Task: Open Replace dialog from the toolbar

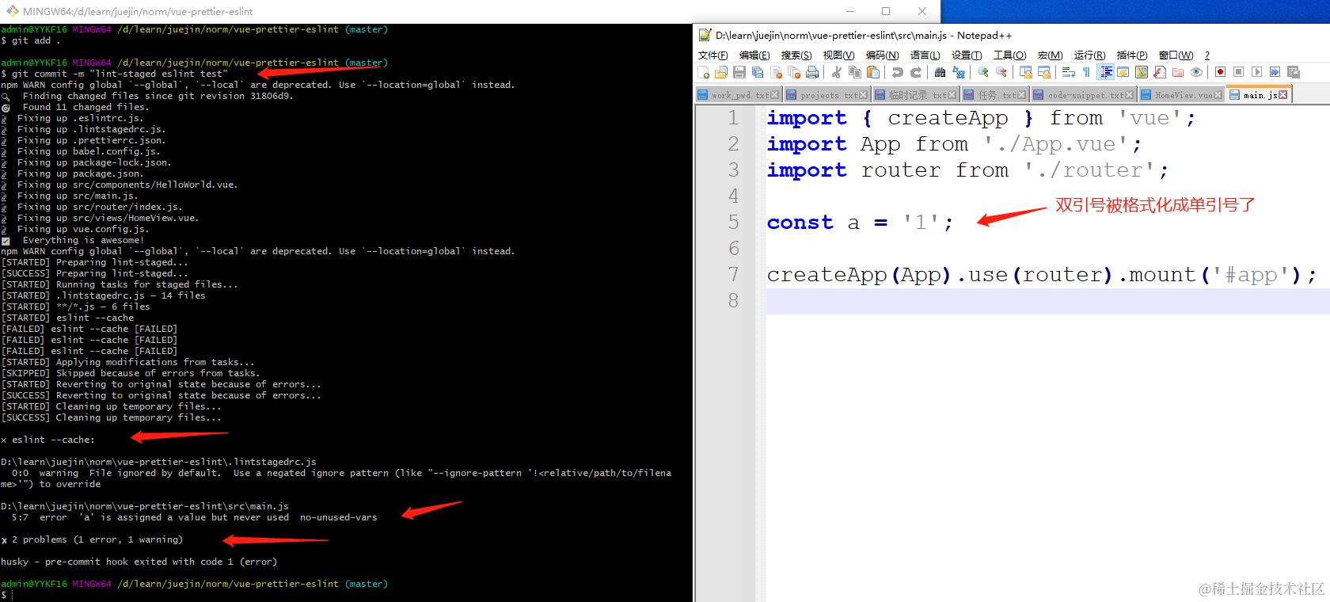Action: pyautogui.click(x=959, y=72)
